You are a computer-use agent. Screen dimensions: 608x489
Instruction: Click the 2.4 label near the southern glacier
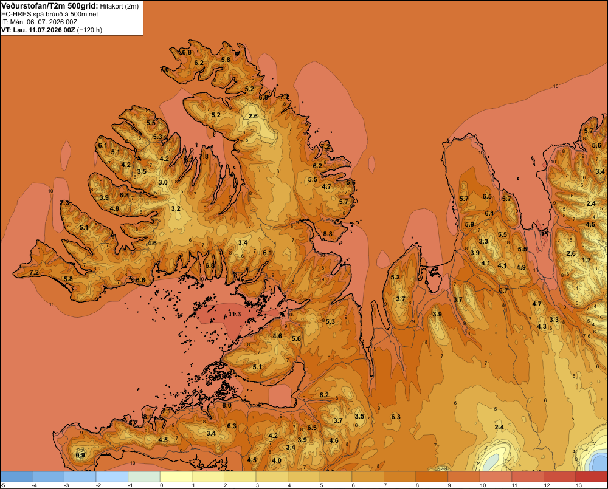click(499, 428)
